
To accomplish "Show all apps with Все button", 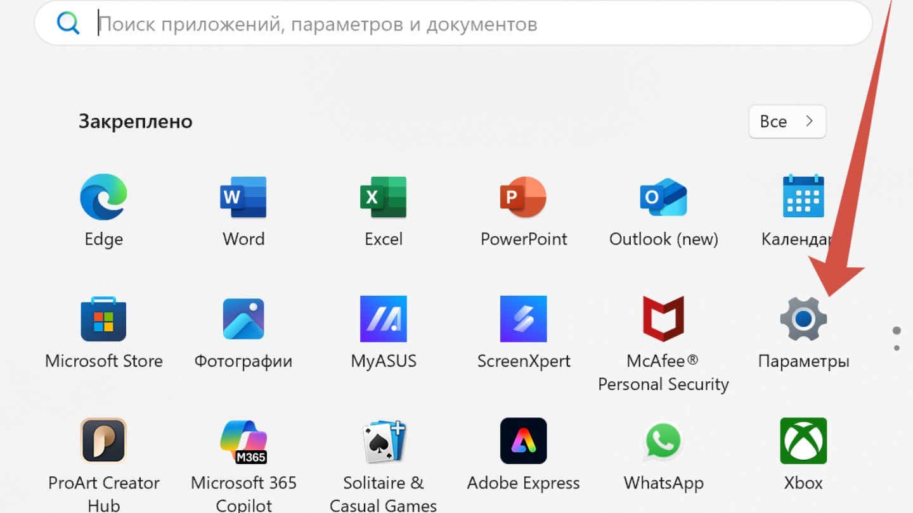I will pyautogui.click(x=787, y=121).
